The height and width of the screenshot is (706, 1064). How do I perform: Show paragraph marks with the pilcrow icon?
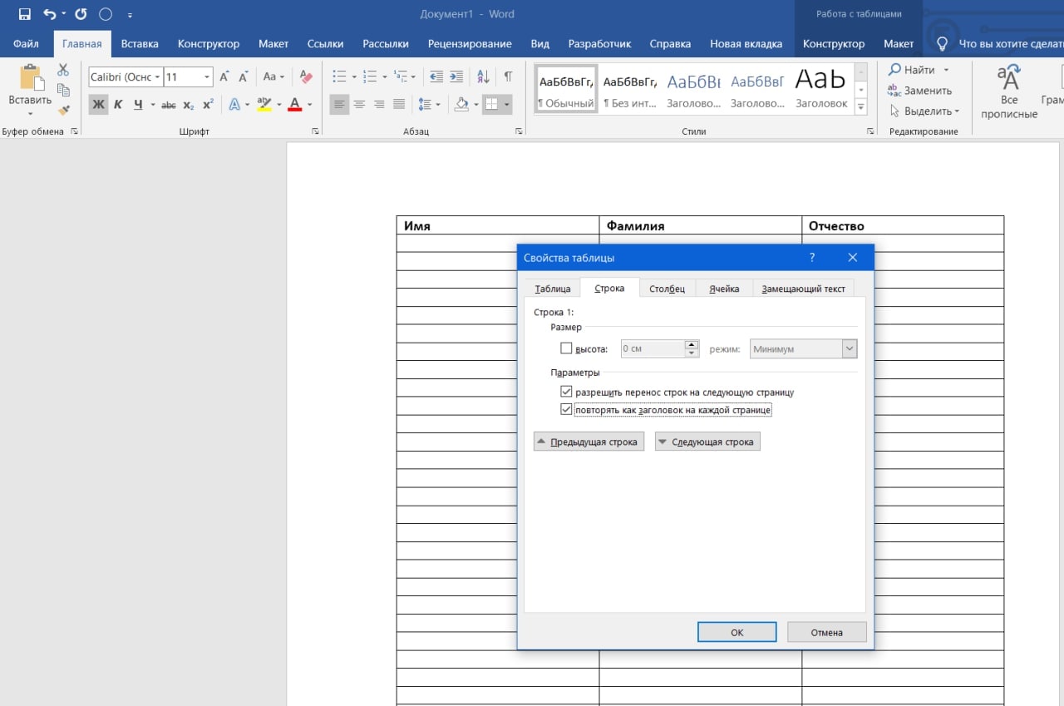508,77
